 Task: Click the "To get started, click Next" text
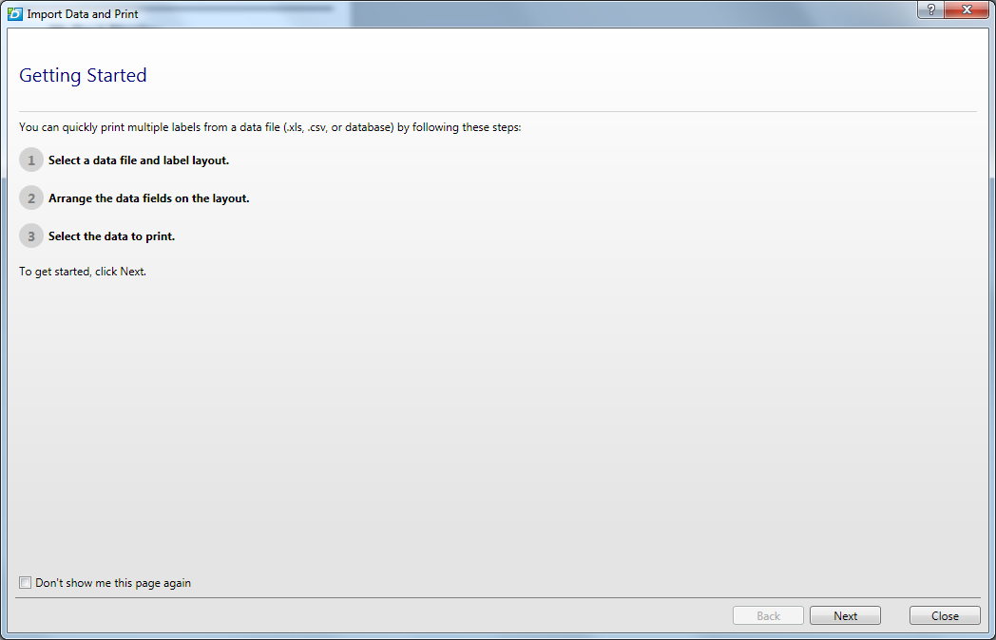[x=83, y=272]
